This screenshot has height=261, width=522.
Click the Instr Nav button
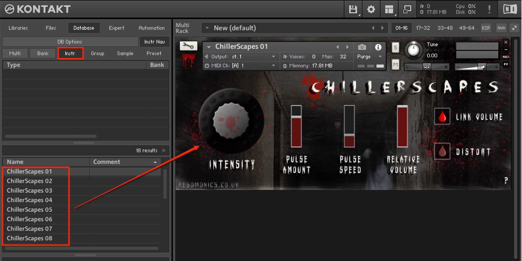coord(154,42)
